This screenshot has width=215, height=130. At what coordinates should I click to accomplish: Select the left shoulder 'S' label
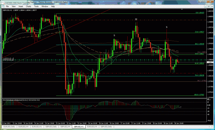(x=114, y=36)
